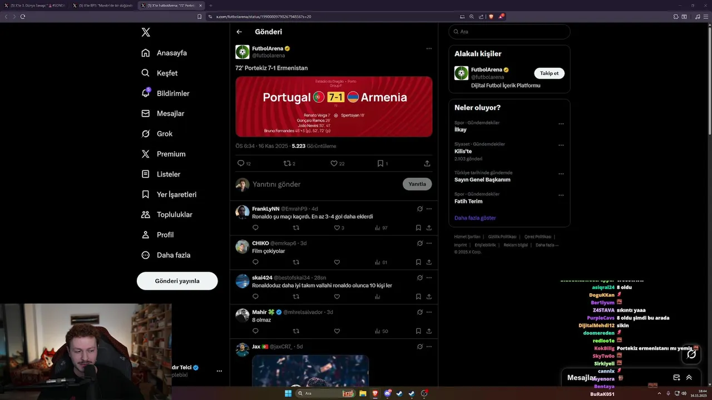This screenshot has width=712, height=400.
Task: Open the Keşfet search page
Action: point(159,73)
